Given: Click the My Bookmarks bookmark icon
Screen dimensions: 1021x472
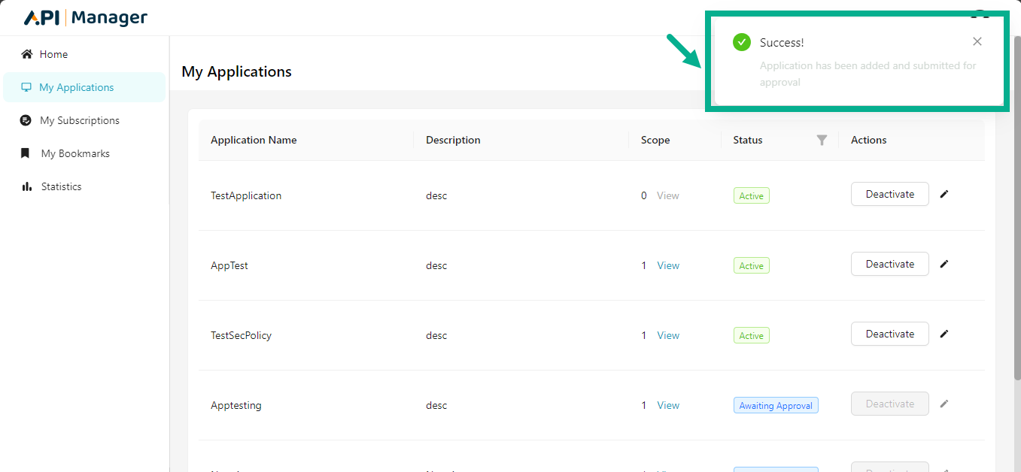Looking at the screenshot, I should point(26,153).
